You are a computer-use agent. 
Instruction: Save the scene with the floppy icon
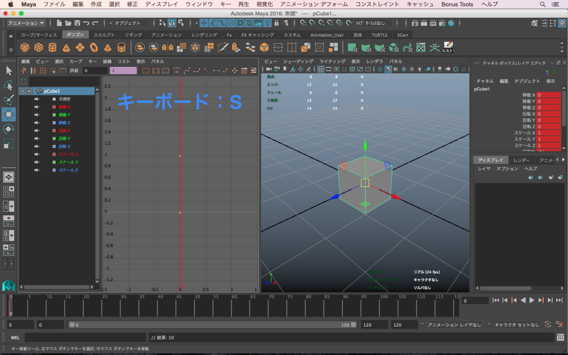[77, 23]
